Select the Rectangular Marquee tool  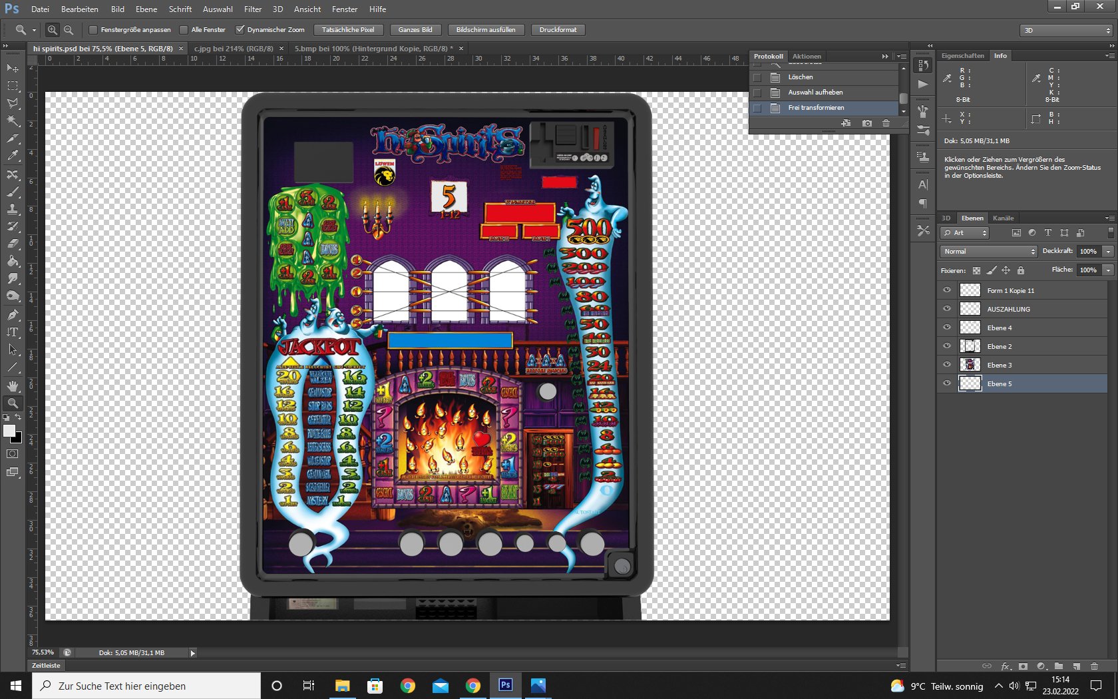[x=13, y=86]
